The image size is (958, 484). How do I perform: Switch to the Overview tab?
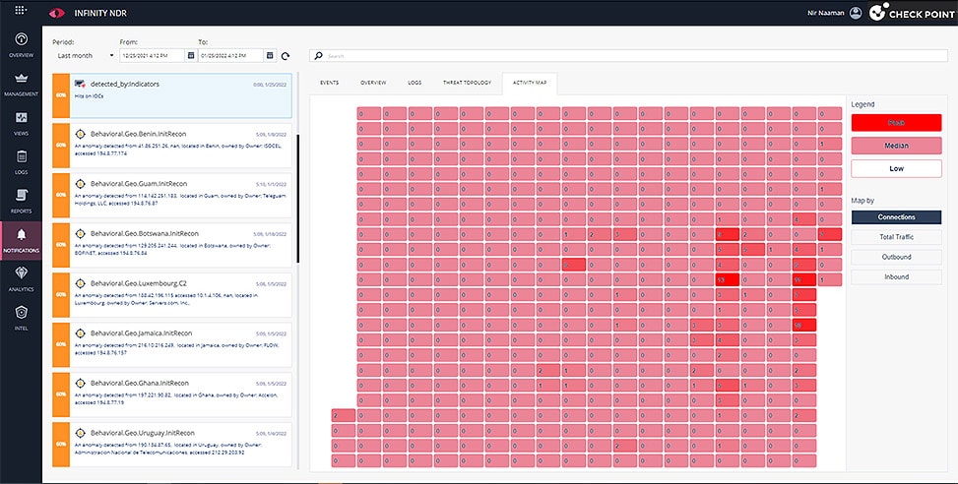coord(373,83)
